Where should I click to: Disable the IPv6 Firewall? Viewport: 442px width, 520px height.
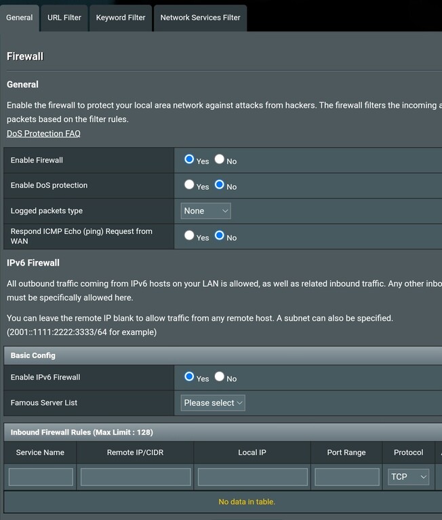click(x=220, y=377)
